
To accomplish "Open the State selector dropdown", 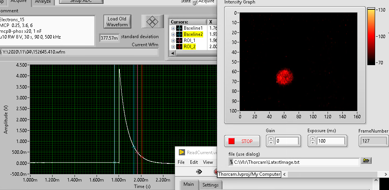I will tap(195, 2).
